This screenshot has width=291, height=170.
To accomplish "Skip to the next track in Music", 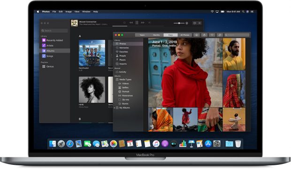I will coord(143,23).
